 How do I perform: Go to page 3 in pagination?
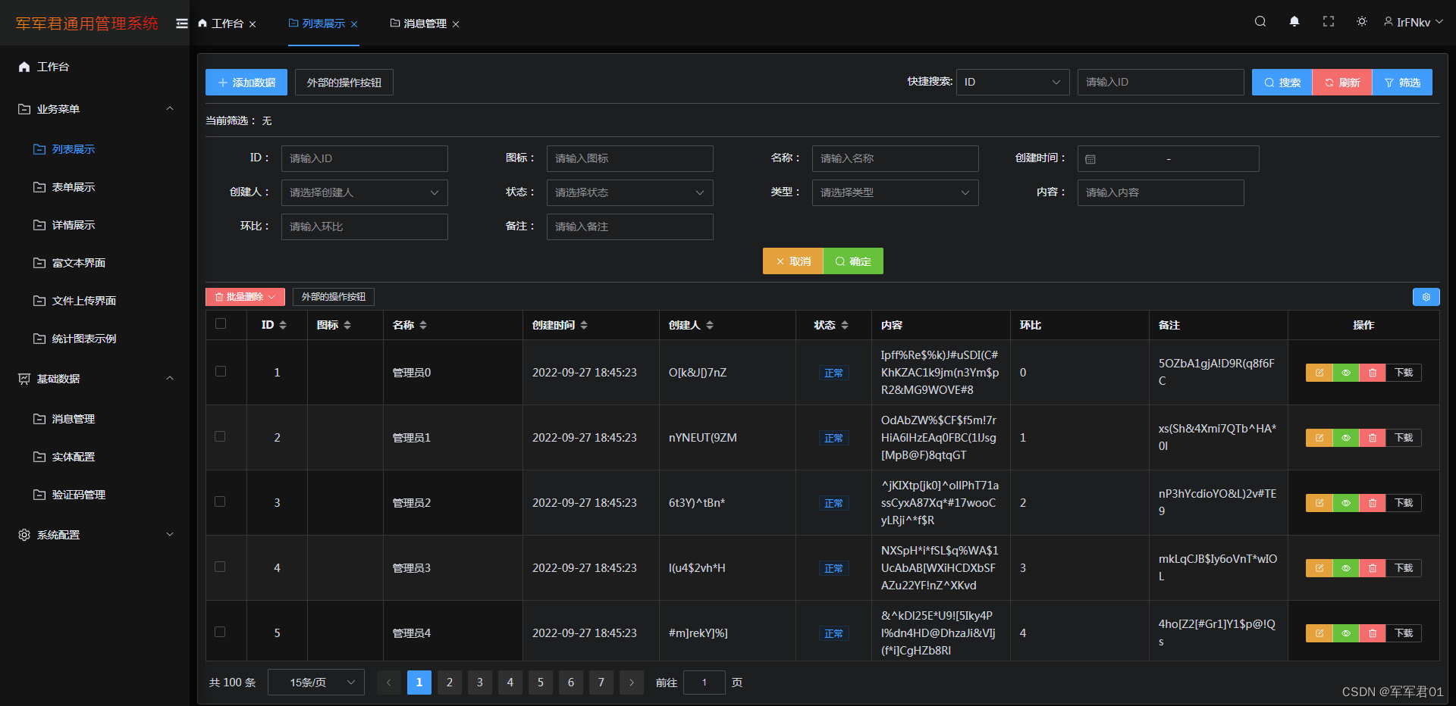(480, 683)
